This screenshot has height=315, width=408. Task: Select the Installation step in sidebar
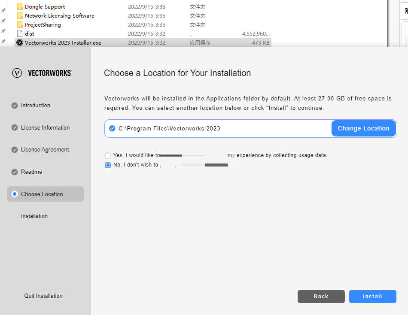[34, 216]
